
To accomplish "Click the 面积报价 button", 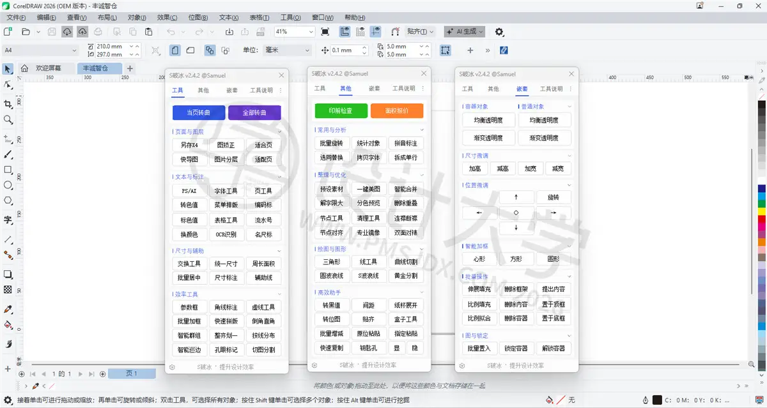I will click(x=397, y=110).
